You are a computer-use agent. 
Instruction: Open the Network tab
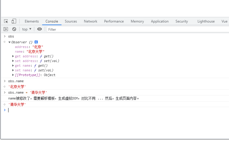pyautogui.click(x=90, y=21)
